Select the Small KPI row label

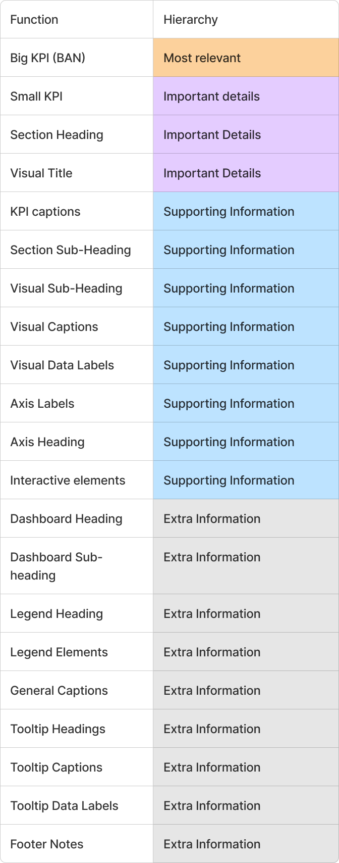click(x=77, y=96)
